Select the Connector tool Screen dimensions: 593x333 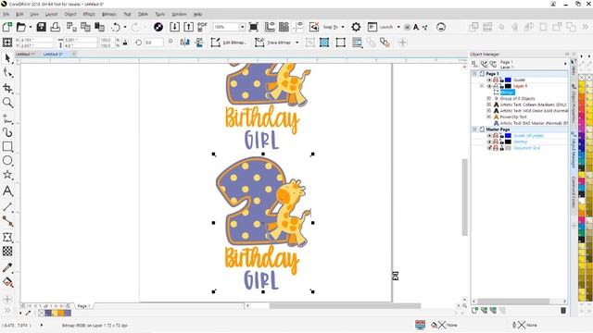click(7, 221)
